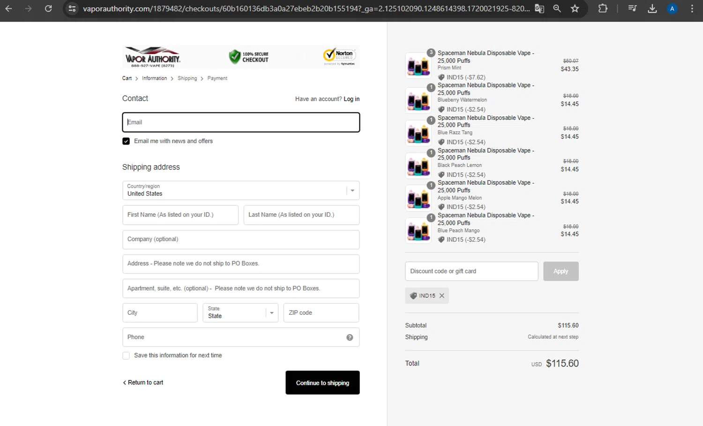
Task: Click the 'IND15 (-$7.62)' discount text
Action: coord(466,77)
